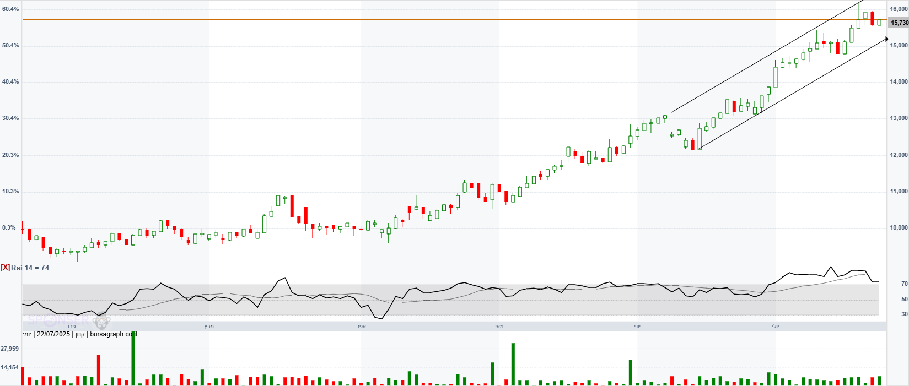This screenshot has height=386, width=909.
Task: Click the RSI 70 level label
Action: tap(905, 284)
